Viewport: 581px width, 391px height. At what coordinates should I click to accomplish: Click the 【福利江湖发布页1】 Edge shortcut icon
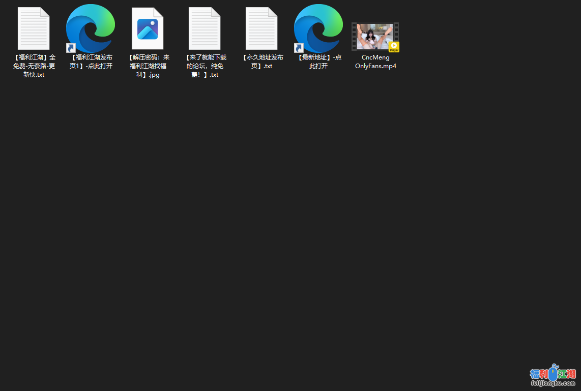(91, 27)
